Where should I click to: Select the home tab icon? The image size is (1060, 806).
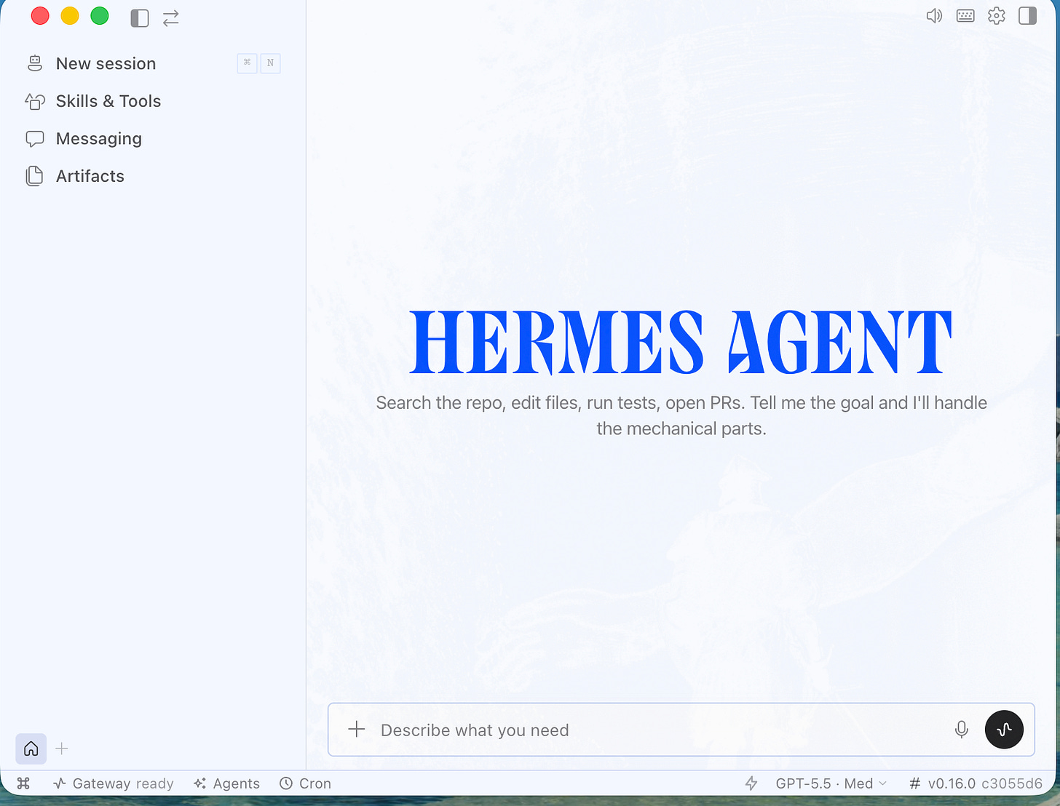(x=31, y=749)
